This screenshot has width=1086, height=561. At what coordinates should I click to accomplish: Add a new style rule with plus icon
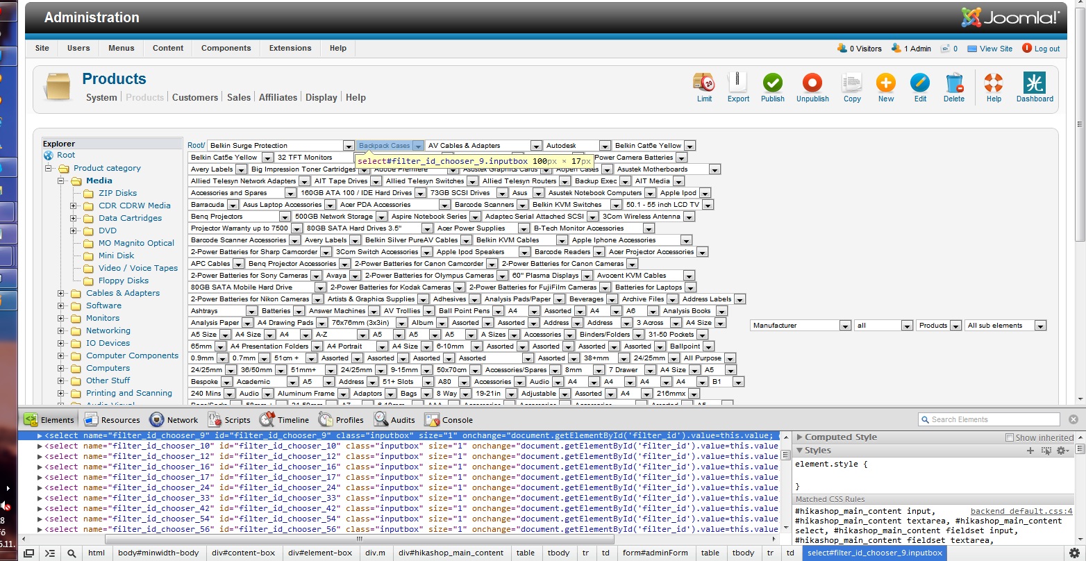[1030, 451]
